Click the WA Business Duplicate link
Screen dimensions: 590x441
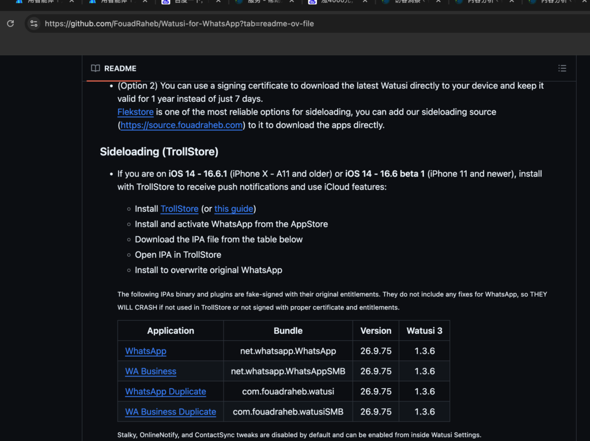[x=171, y=412]
